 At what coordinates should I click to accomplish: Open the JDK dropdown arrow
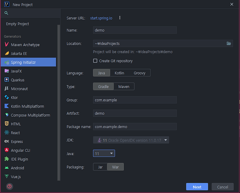(166, 140)
